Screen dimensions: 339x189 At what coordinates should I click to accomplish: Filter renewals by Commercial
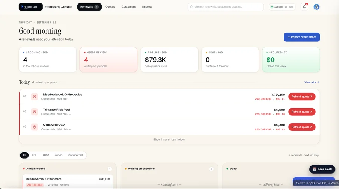coord(75,155)
